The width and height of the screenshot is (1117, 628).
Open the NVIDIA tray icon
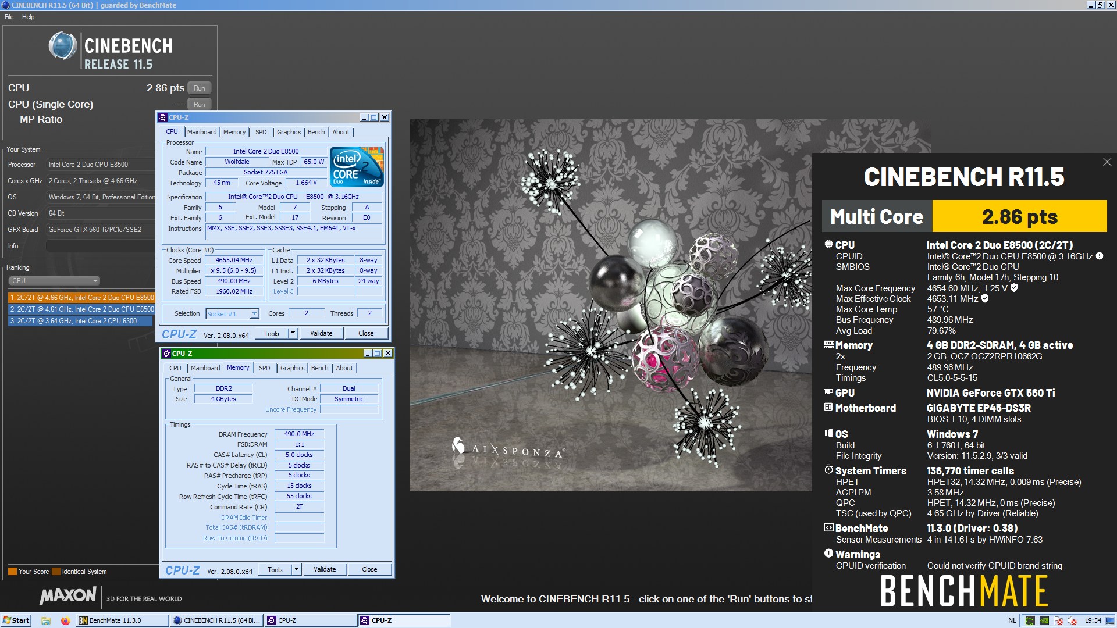pos(1044,620)
